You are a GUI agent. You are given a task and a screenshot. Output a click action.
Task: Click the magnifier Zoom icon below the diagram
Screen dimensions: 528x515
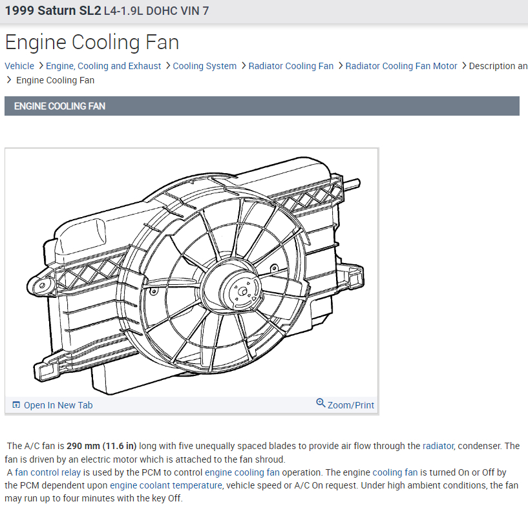321,404
